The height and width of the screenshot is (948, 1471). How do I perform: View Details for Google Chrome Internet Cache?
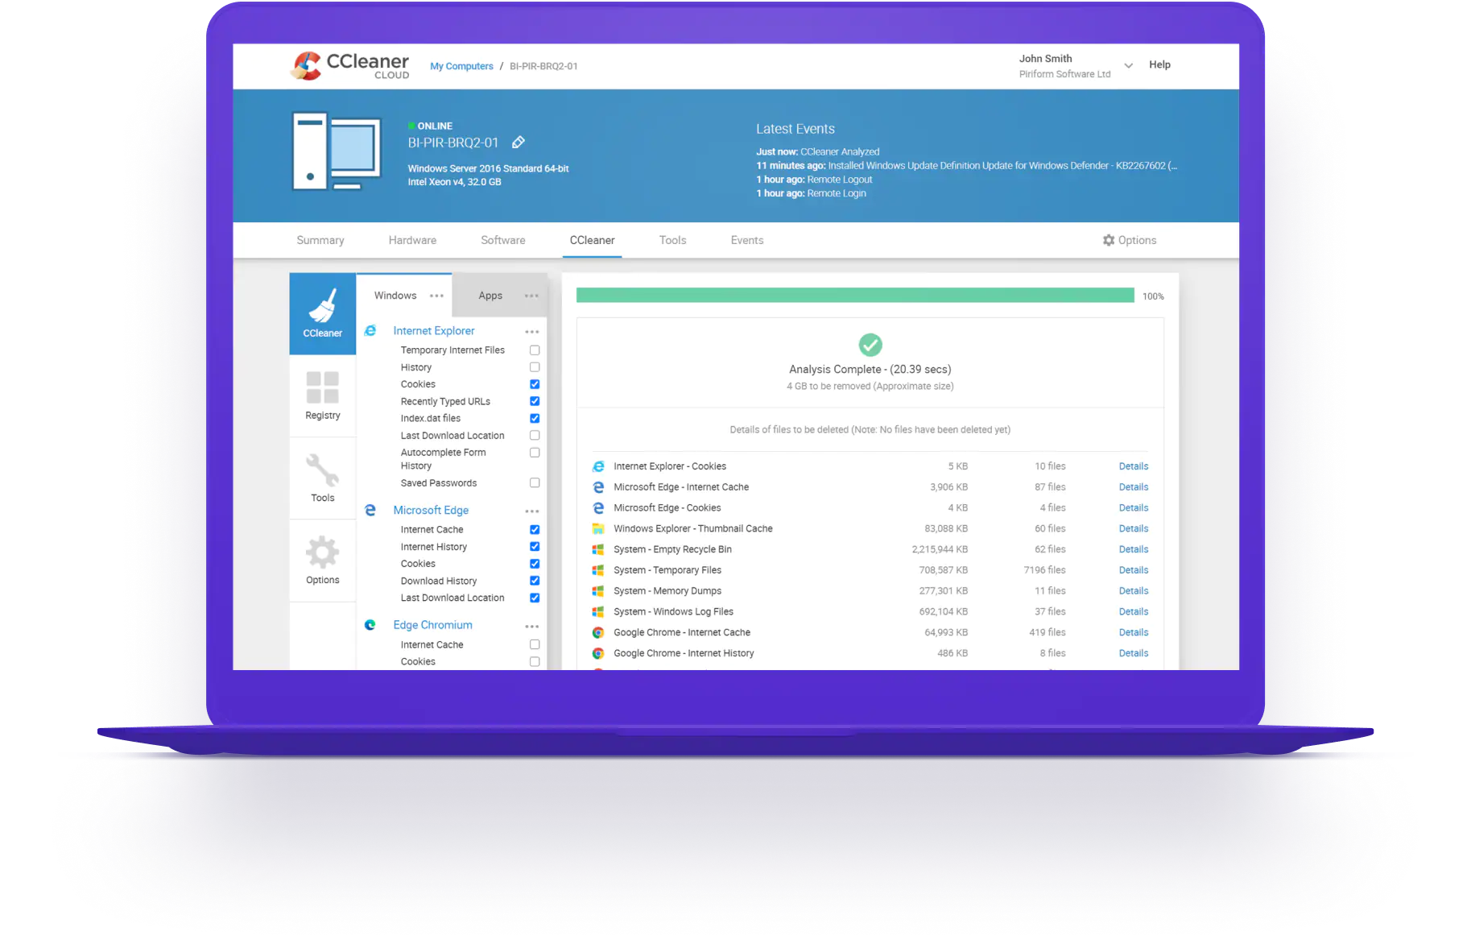[1134, 632]
